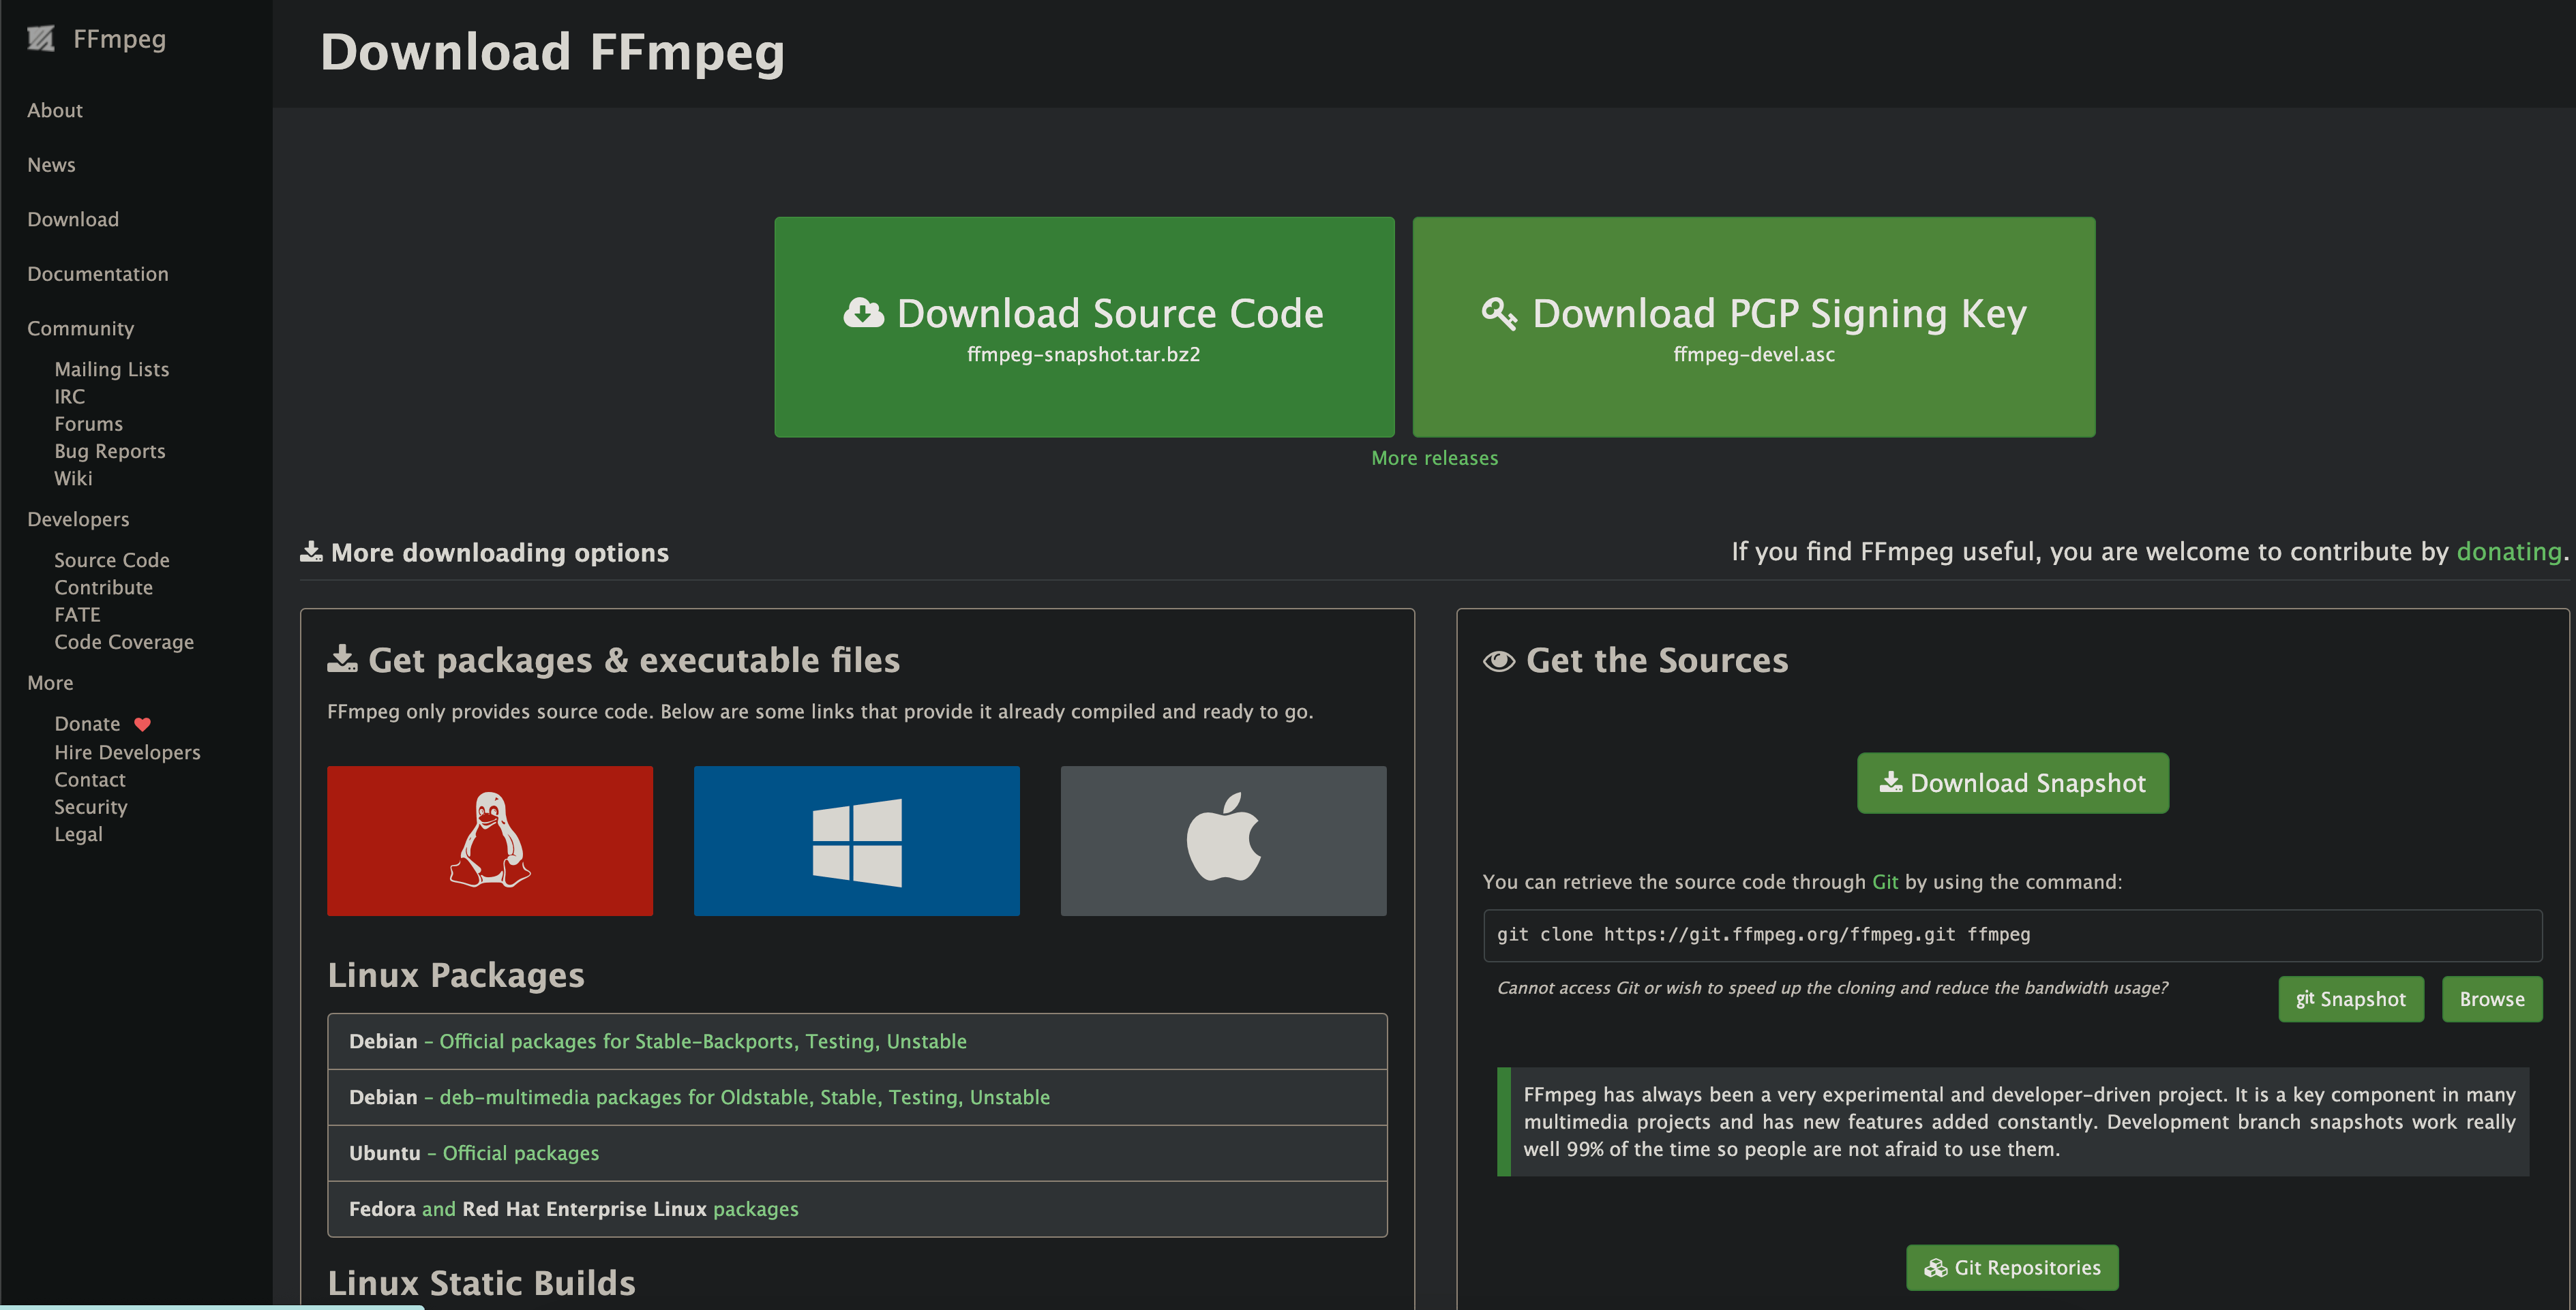Open the More releases link
This screenshot has height=1310, width=2576.
(x=1434, y=457)
